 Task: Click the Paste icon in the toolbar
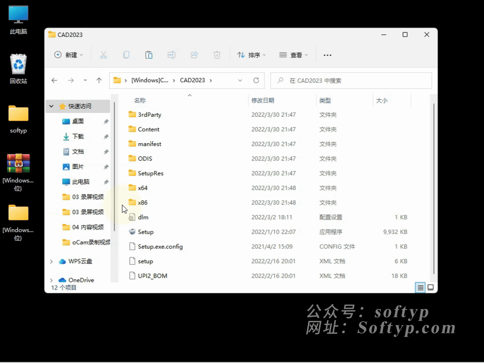149,55
